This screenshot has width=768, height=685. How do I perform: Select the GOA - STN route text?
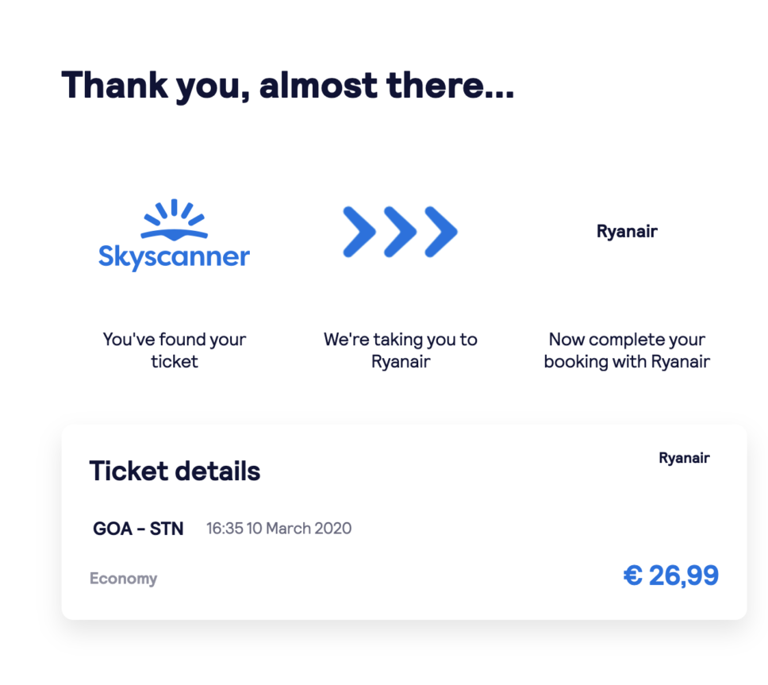click(138, 528)
